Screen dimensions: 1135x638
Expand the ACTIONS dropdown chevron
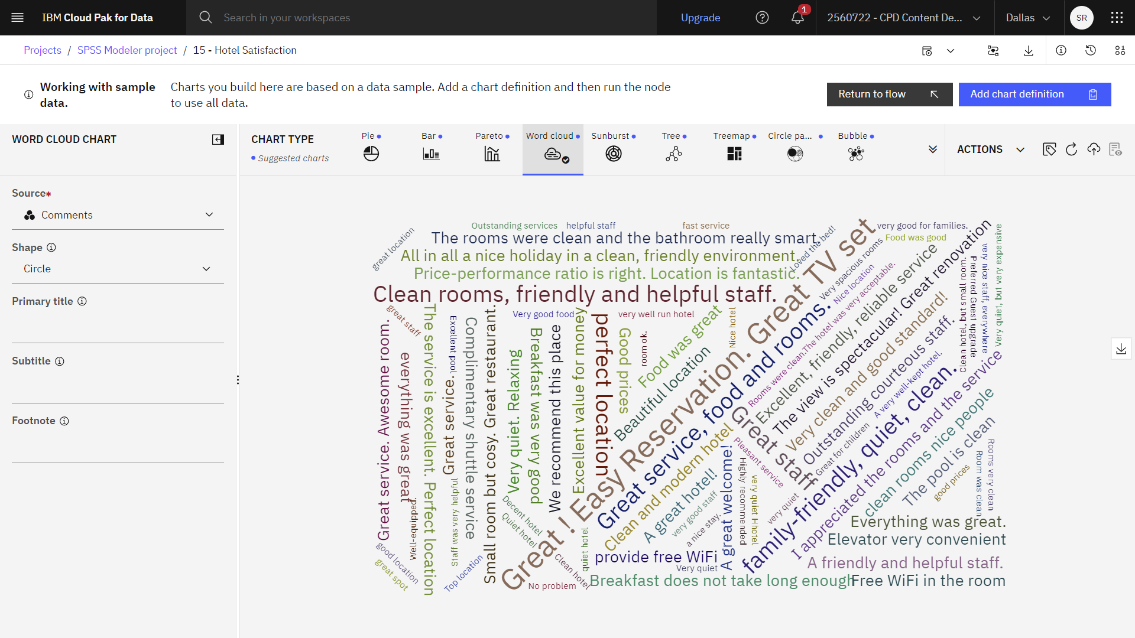tap(1020, 150)
